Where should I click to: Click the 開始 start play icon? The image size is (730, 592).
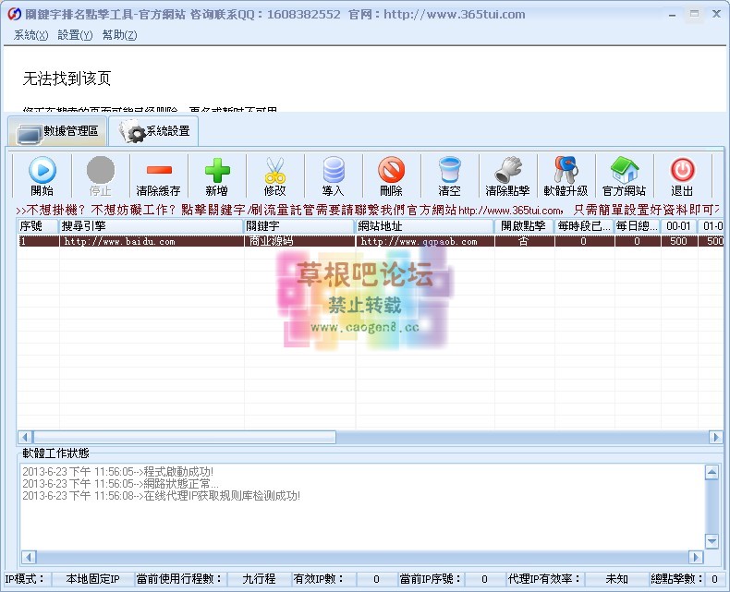[x=43, y=170]
